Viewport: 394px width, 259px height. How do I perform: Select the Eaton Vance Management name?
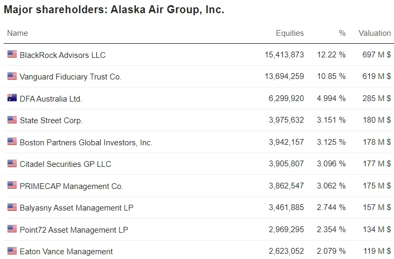point(66,252)
